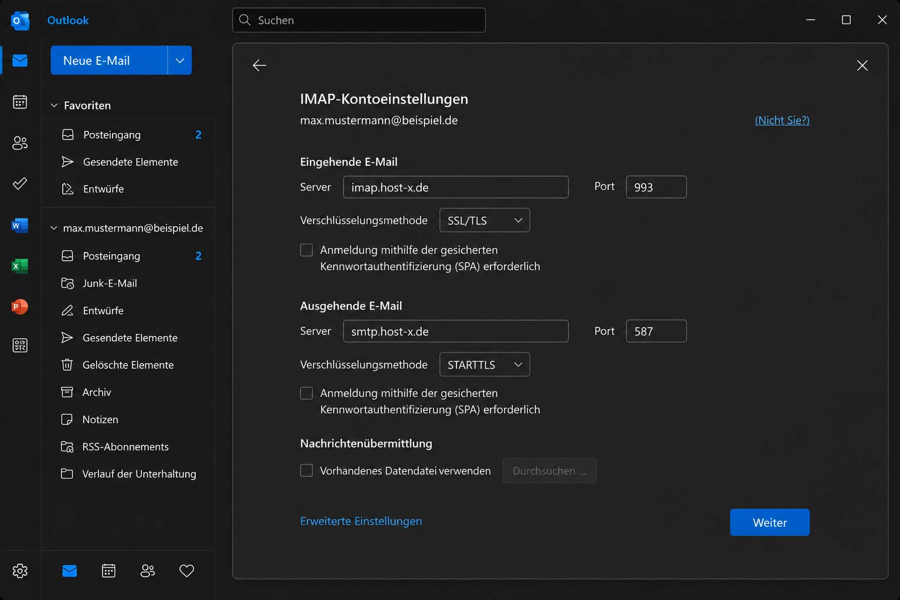
Task: Maximize the Outlook window
Action: pyautogui.click(x=846, y=20)
